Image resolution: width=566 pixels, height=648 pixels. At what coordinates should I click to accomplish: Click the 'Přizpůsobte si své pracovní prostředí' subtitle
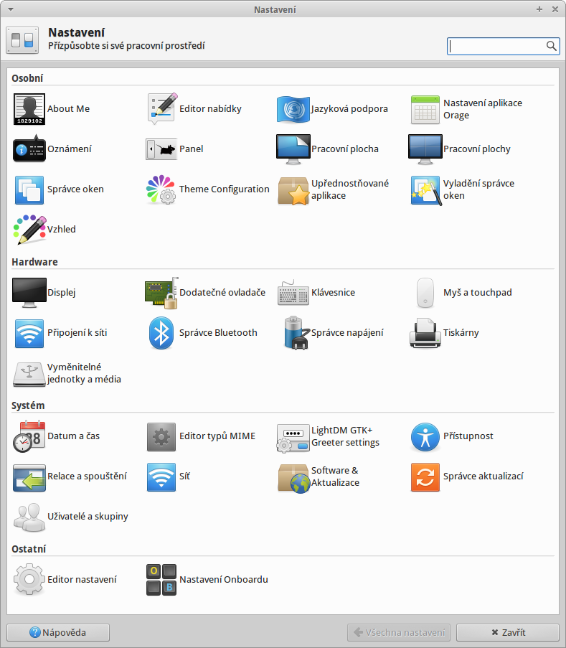tap(126, 46)
